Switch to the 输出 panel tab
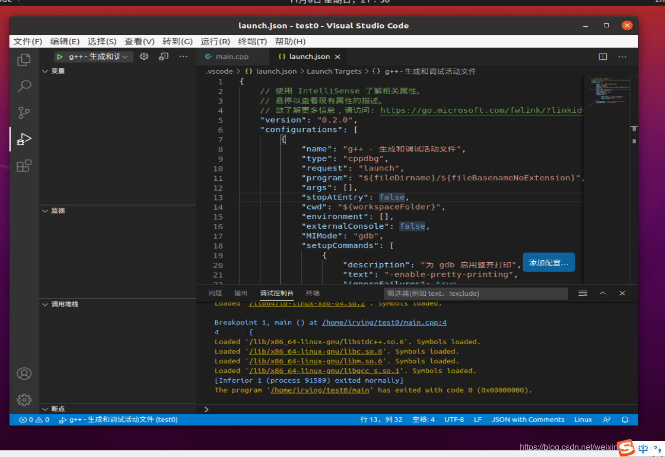This screenshot has height=457, width=665. [x=241, y=293]
